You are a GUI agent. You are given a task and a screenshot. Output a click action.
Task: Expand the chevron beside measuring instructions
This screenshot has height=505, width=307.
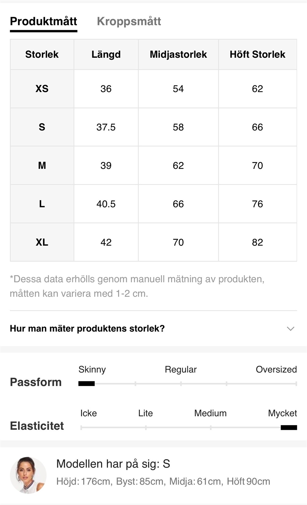click(x=290, y=329)
